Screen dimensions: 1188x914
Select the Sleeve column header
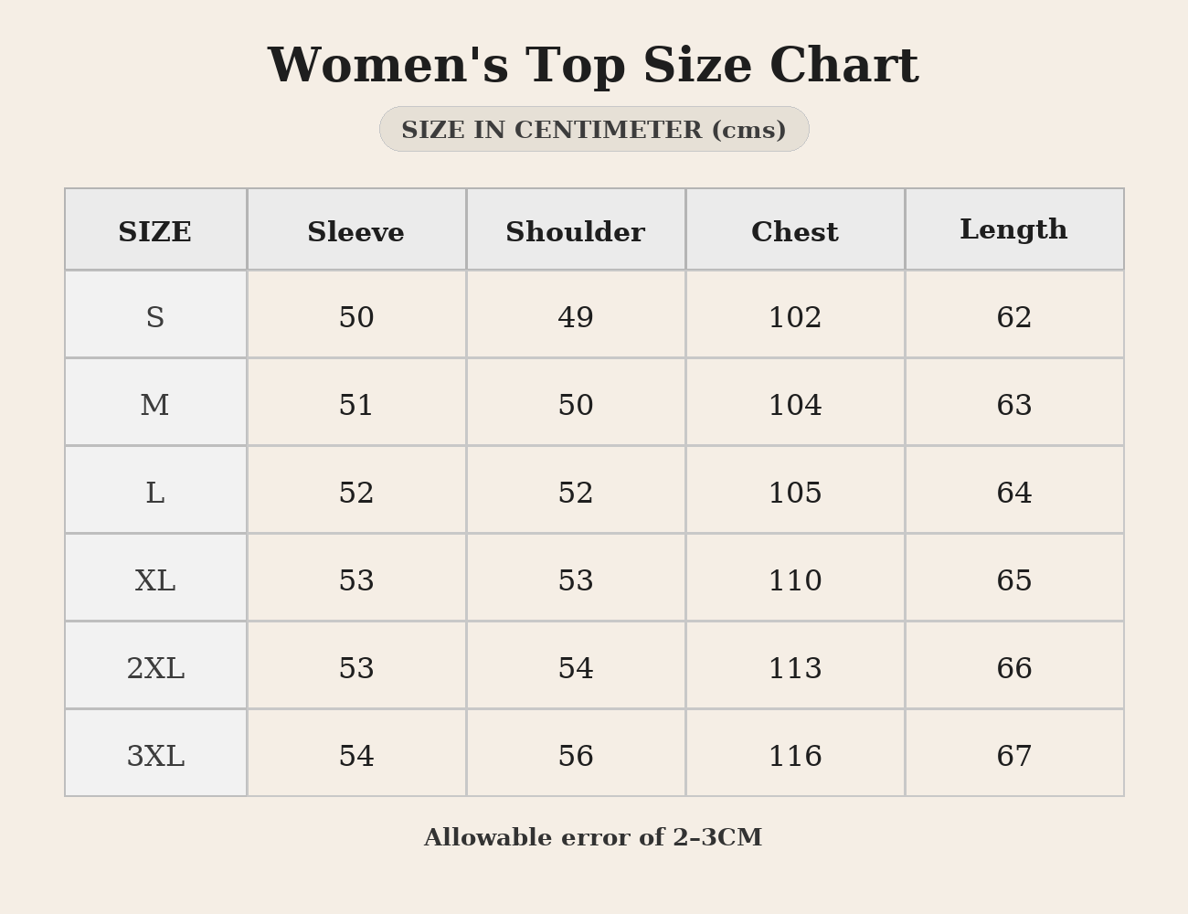coord(356,232)
